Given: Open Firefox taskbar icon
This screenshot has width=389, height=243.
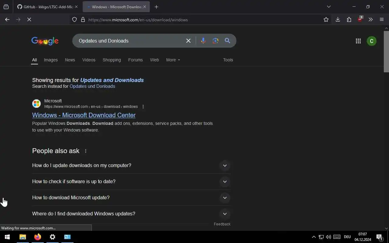Looking at the screenshot, I should 37,237.
